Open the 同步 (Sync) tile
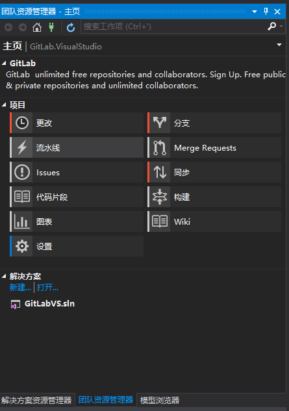289x411 pixels. point(214,172)
